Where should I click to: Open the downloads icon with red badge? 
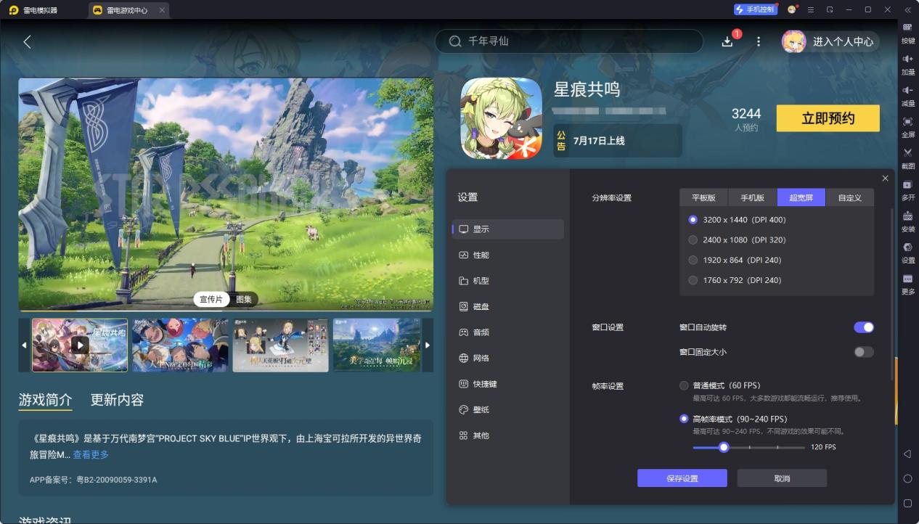pos(728,41)
